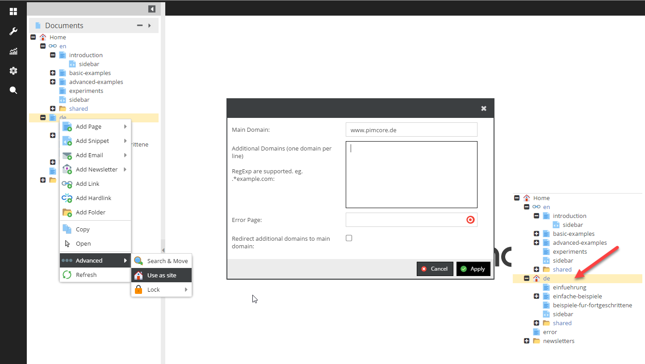Open the settings gear icon
The height and width of the screenshot is (364, 645).
[x=13, y=71]
